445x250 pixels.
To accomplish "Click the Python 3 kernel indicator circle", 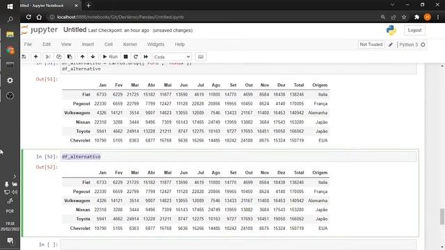I will coord(423,44).
